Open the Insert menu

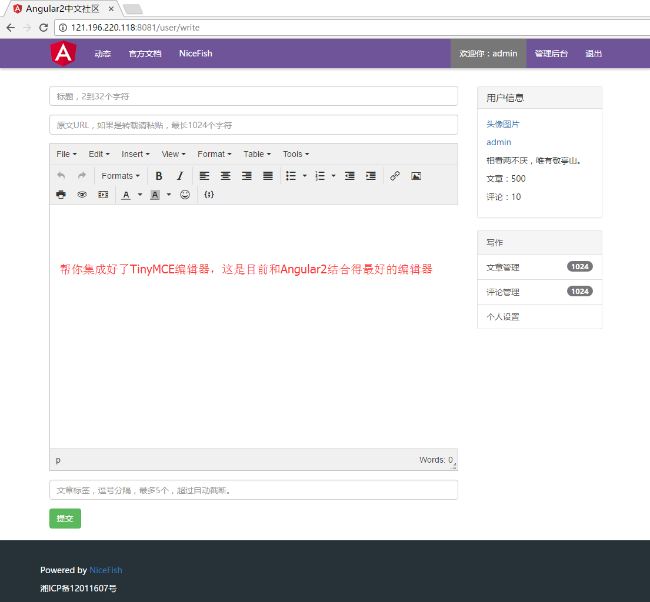pos(135,154)
